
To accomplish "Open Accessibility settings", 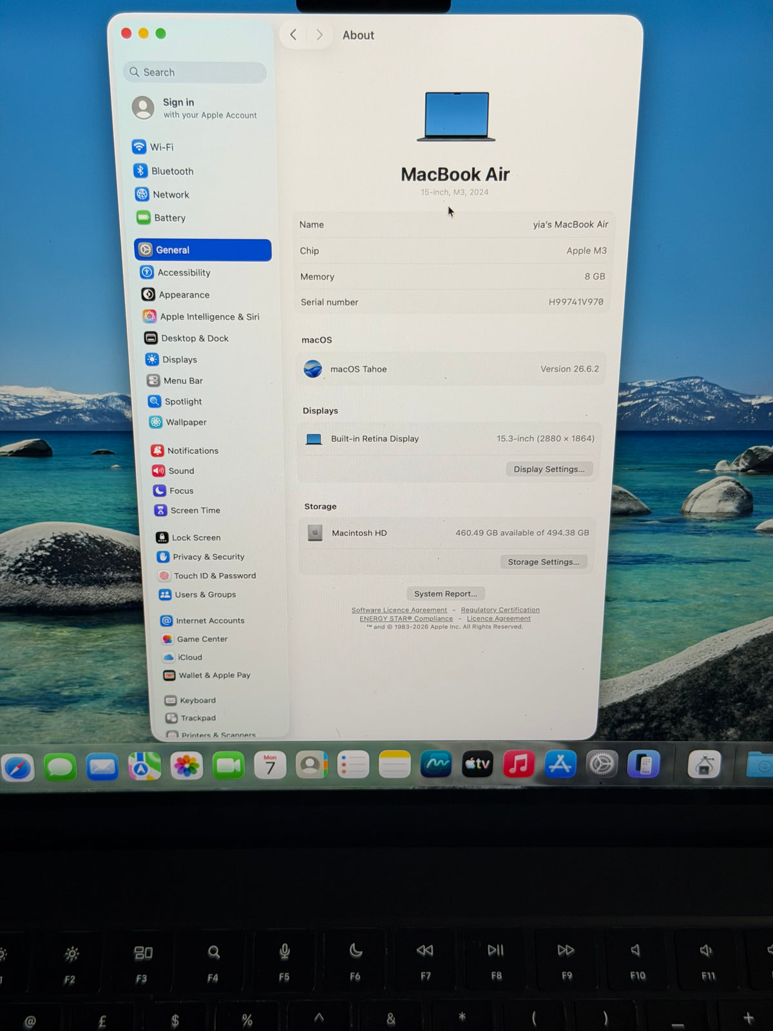I will coord(175,273).
